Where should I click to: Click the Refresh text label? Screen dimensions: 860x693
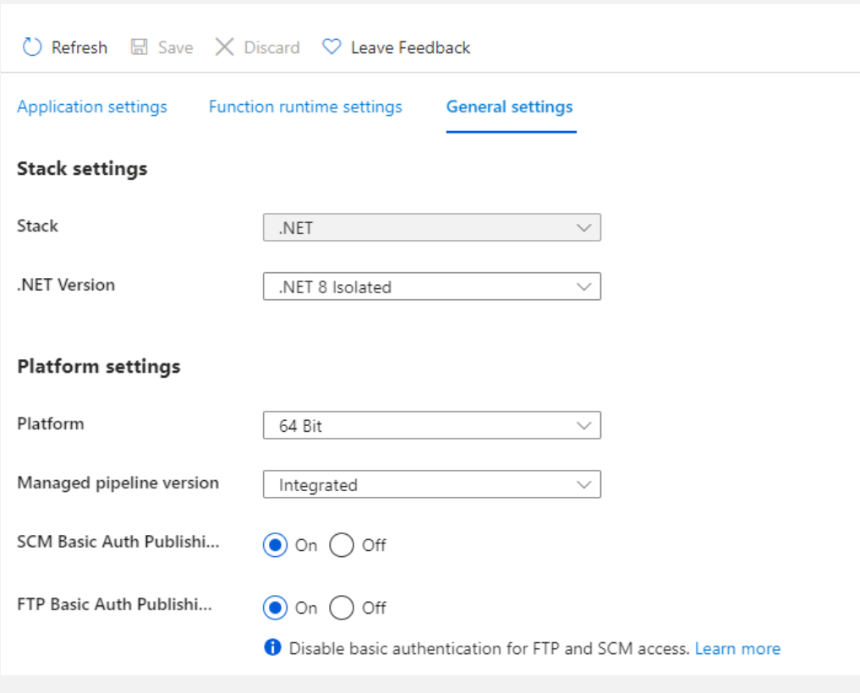pyautogui.click(x=79, y=47)
